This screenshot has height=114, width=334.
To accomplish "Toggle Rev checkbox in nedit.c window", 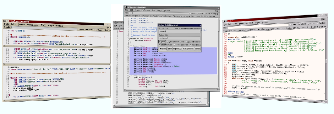I will (293, 24).
